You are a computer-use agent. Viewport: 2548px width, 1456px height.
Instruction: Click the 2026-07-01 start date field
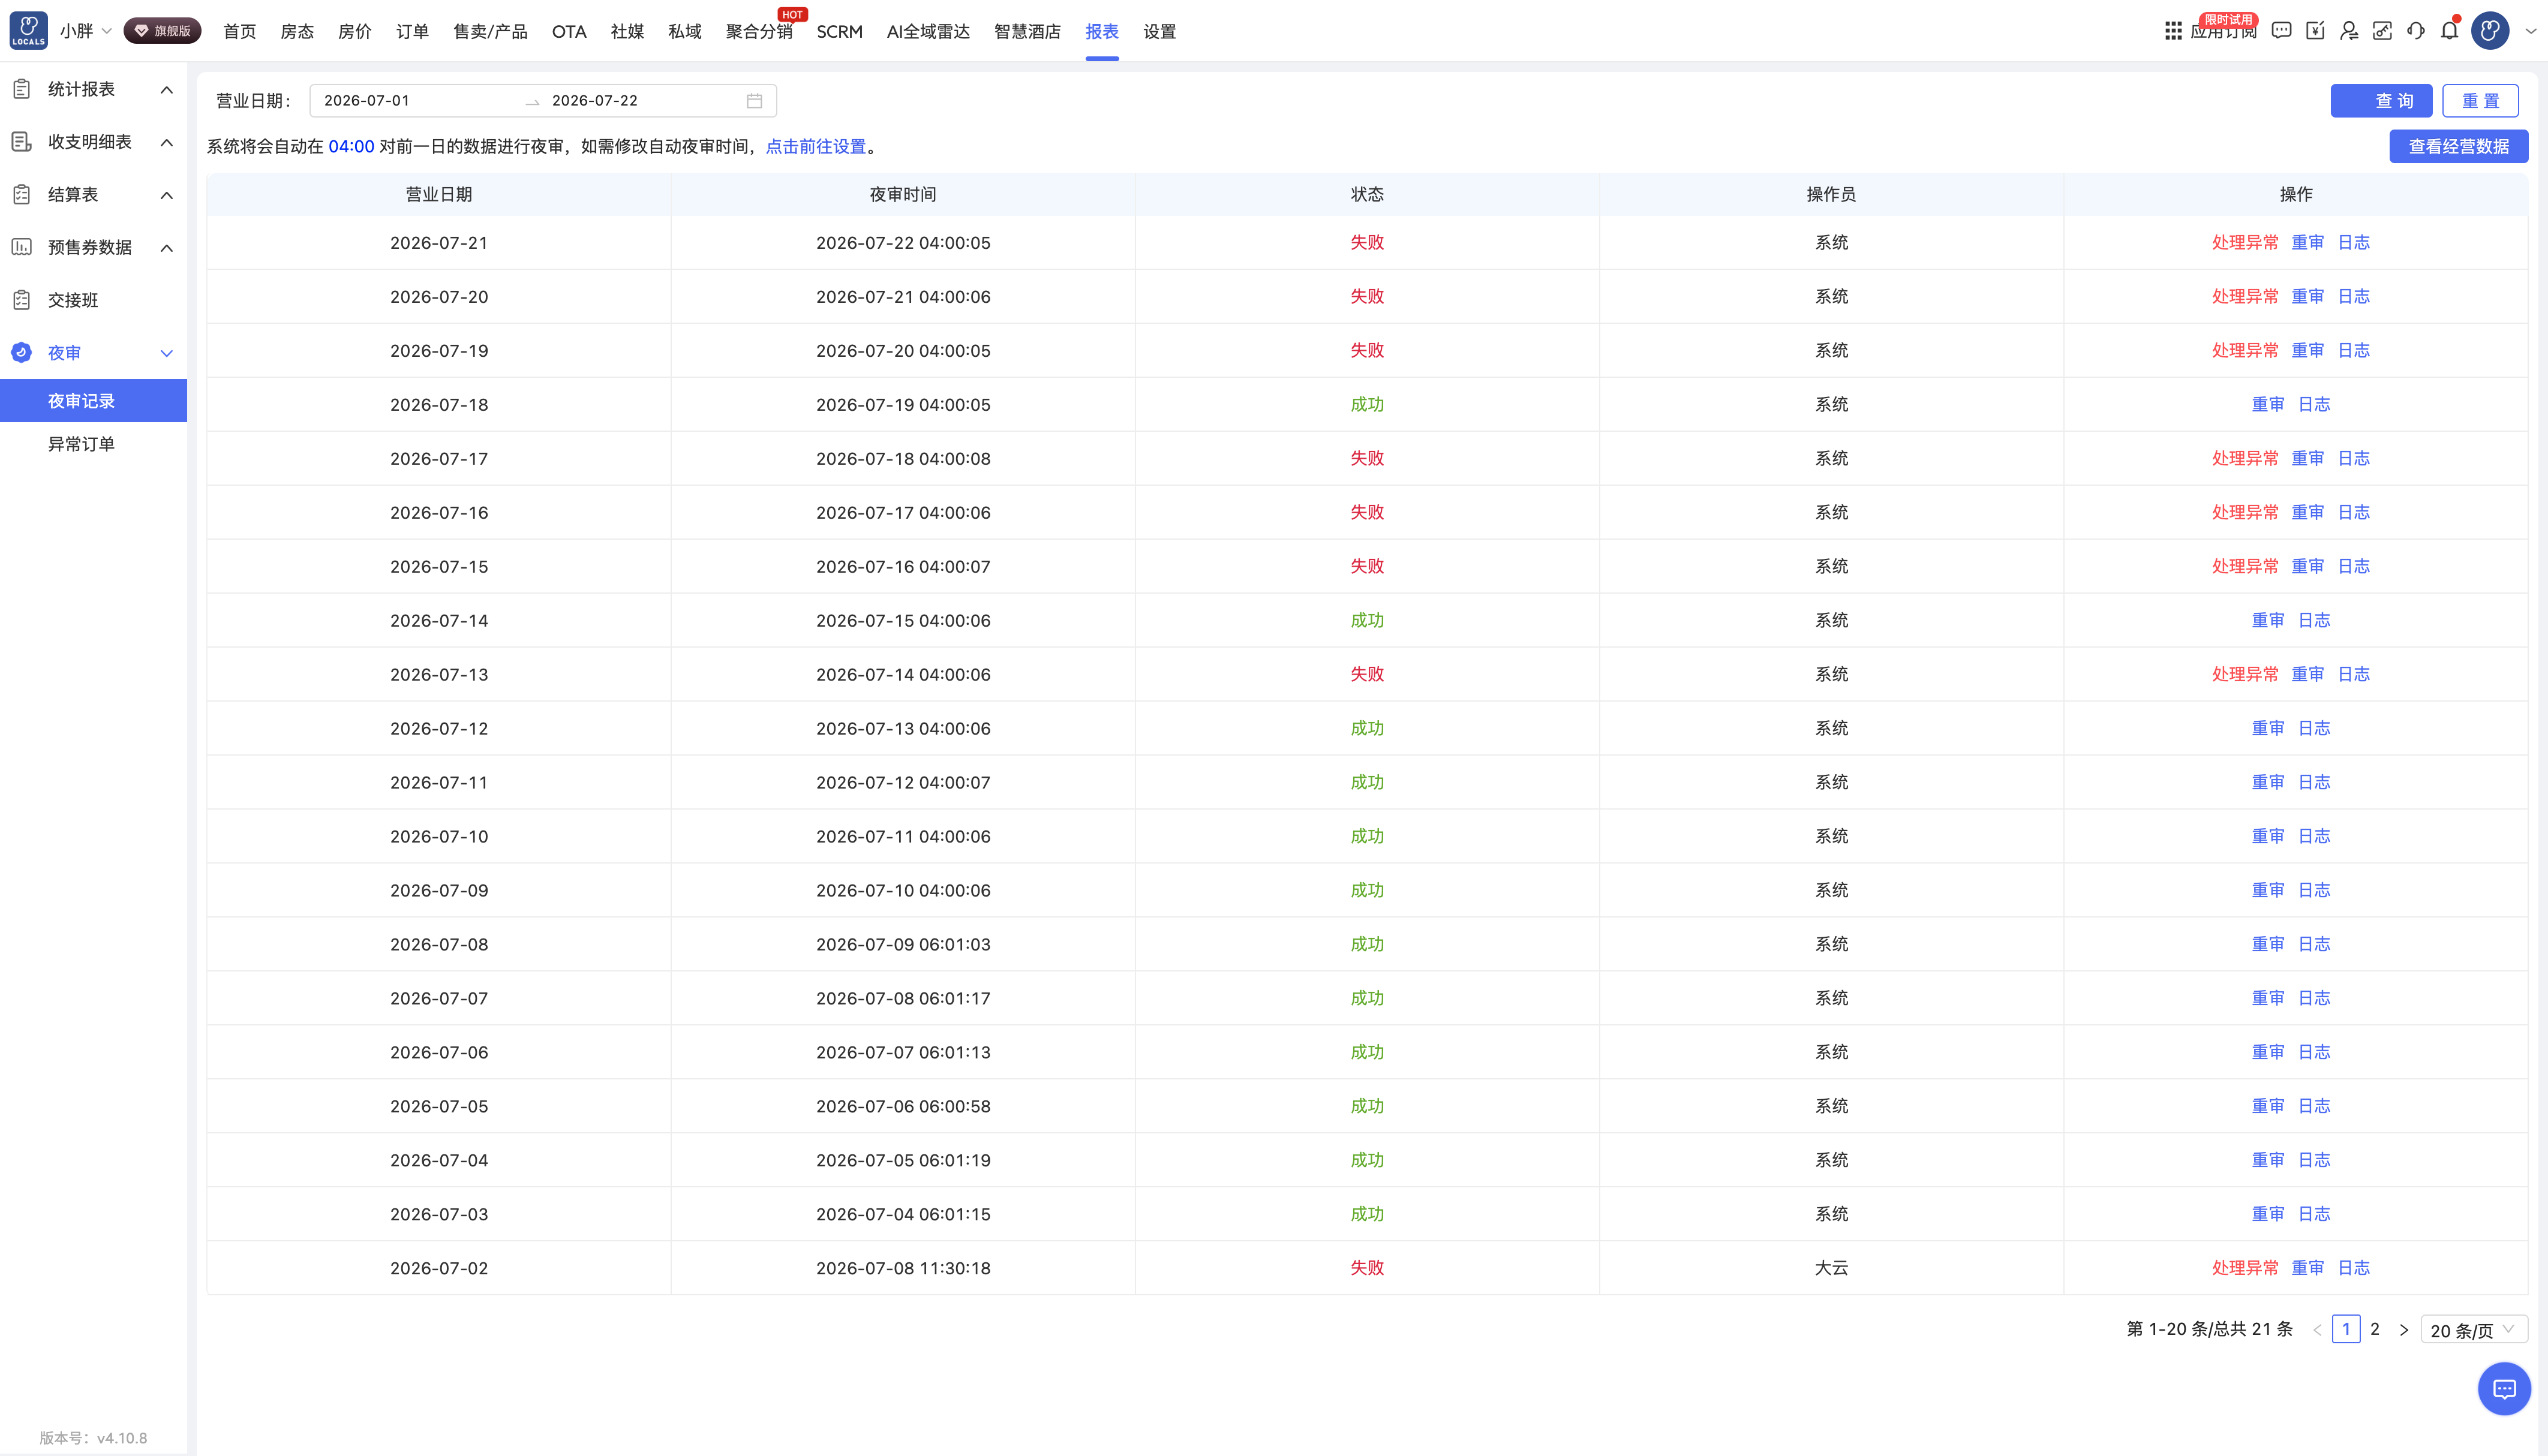coord(417,101)
